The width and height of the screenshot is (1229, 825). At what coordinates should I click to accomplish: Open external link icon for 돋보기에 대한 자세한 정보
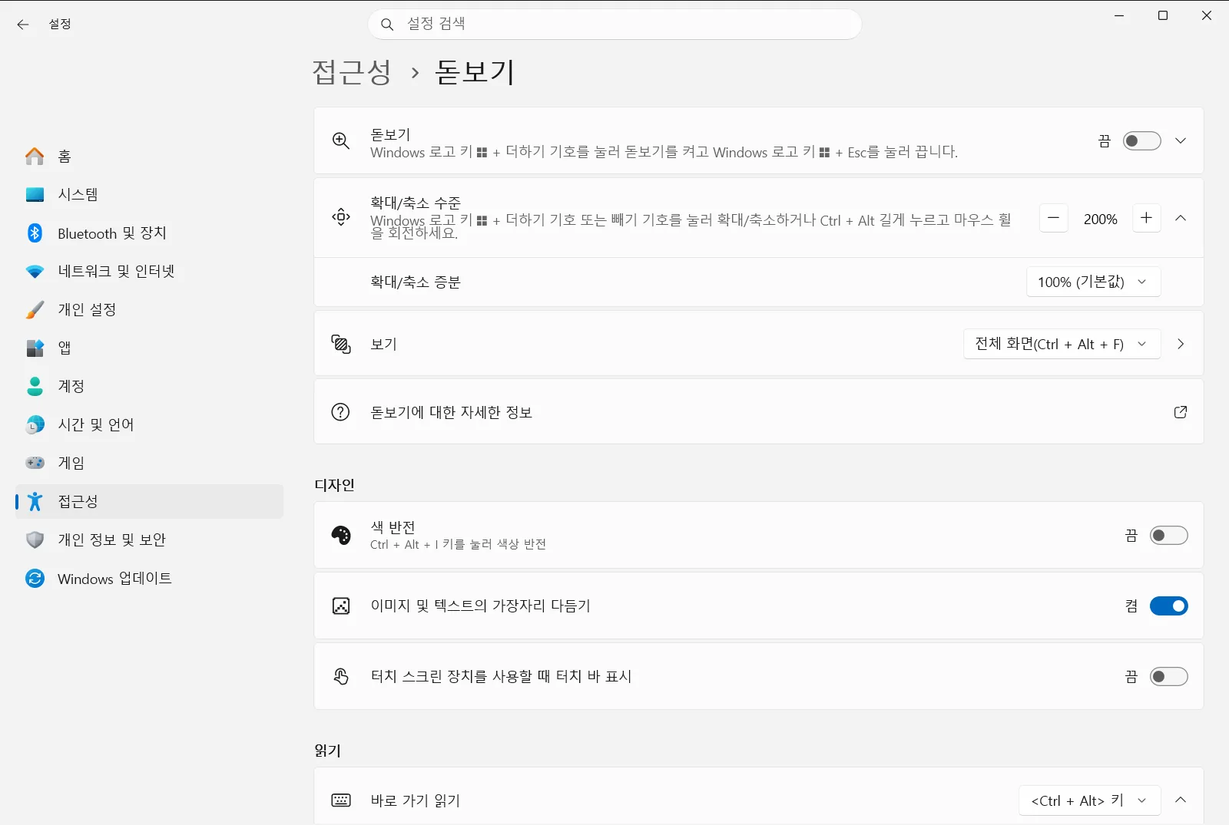pos(1181,412)
